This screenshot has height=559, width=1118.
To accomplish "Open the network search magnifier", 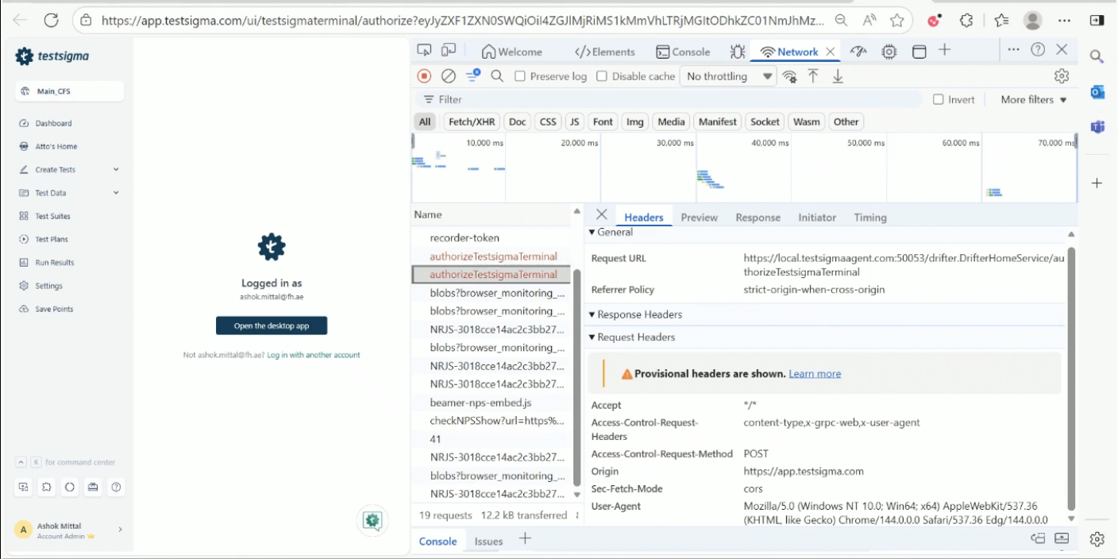I will 497,76.
